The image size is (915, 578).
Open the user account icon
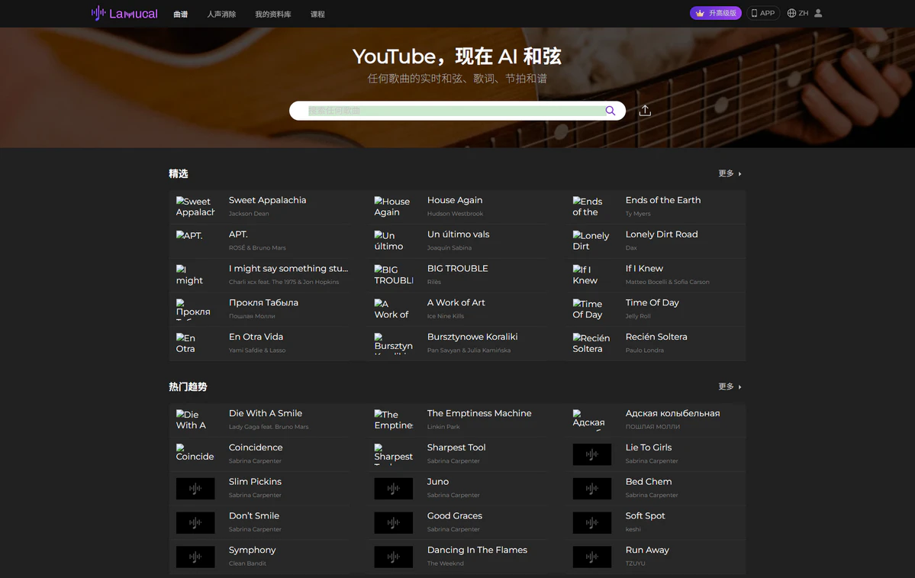coord(818,13)
